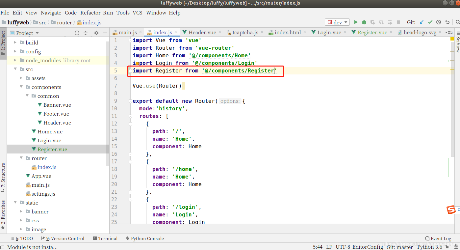Image resolution: width=460 pixels, height=250 pixels.
Task: Open the VCS menu
Action: pyautogui.click(x=138, y=13)
